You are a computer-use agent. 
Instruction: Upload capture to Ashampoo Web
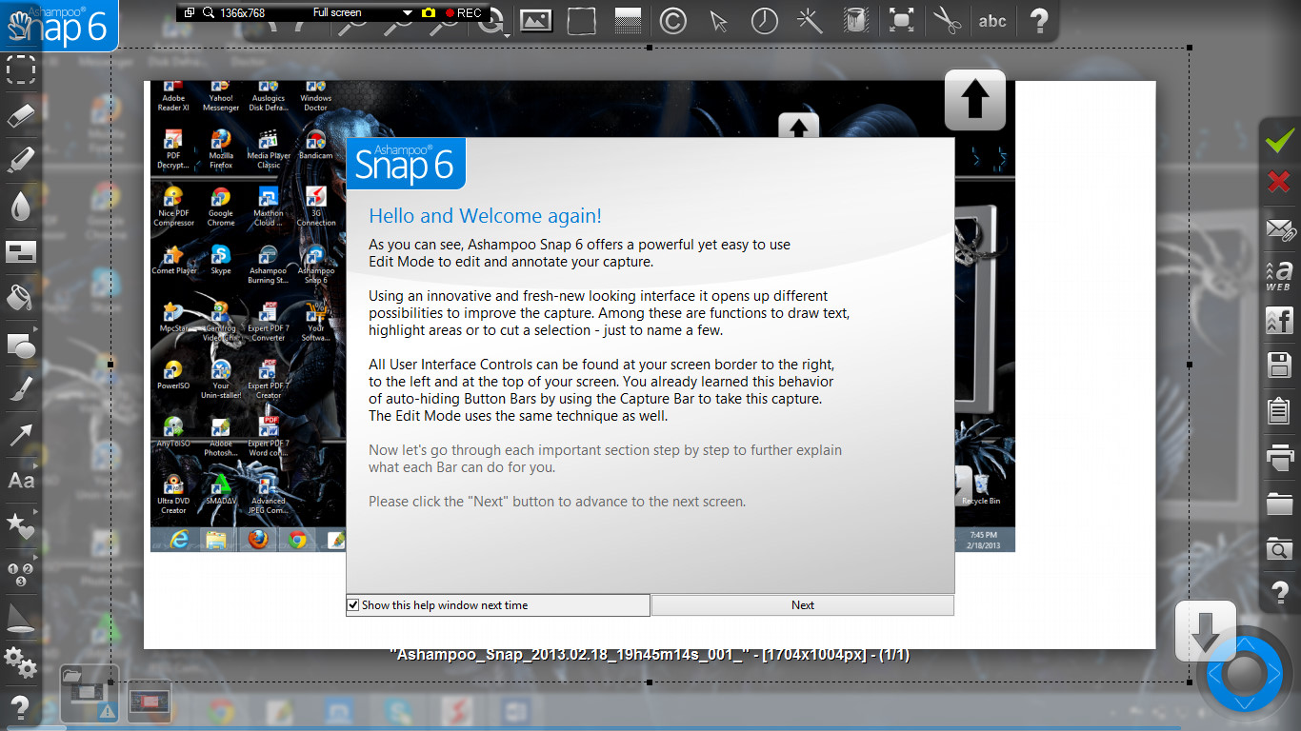(1279, 275)
